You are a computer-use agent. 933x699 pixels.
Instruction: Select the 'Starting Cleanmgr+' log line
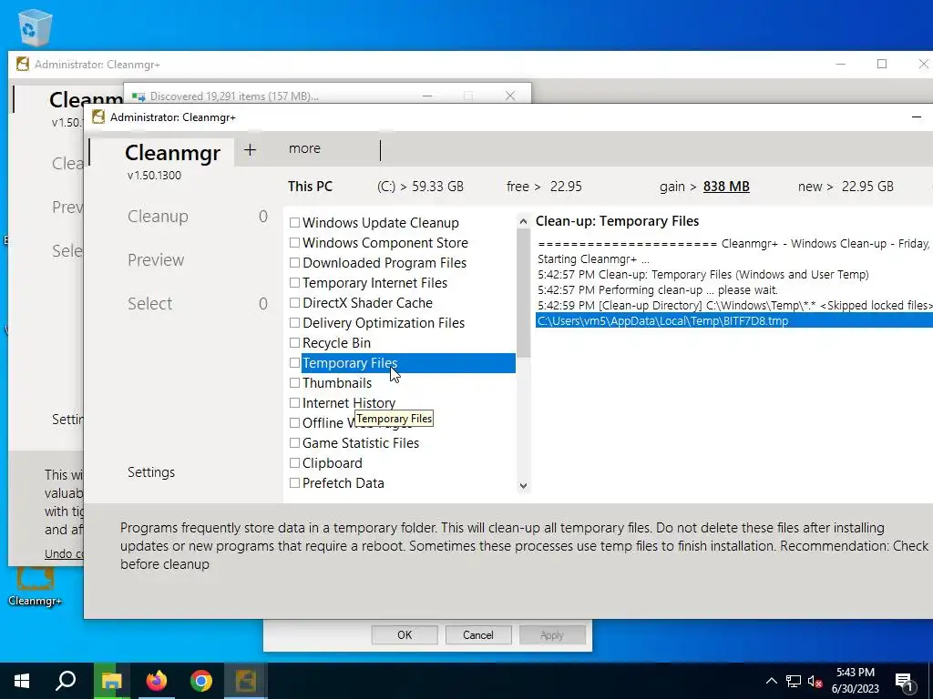[593, 259]
